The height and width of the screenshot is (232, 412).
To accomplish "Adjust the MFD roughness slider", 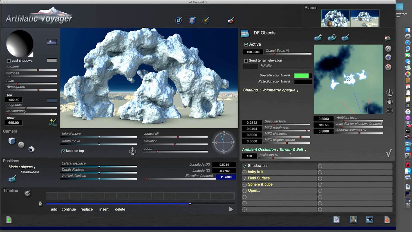I will (287, 130).
